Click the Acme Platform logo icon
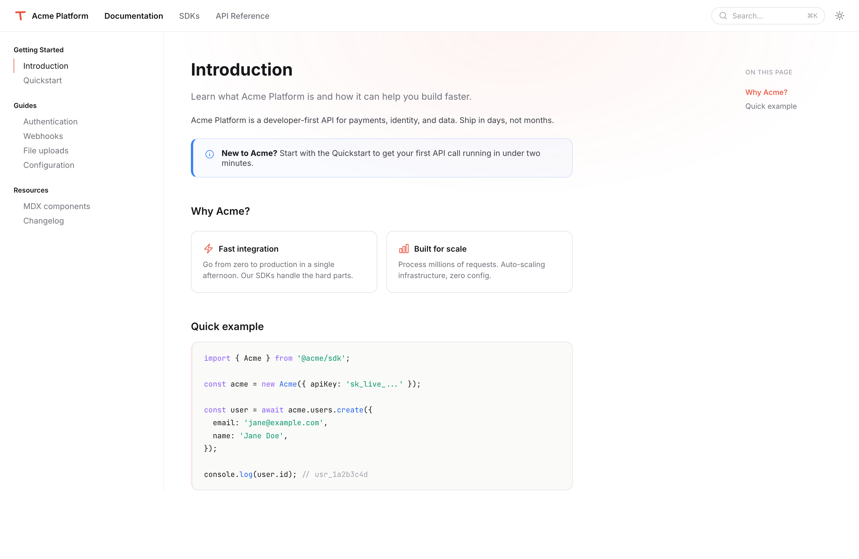 20,16
